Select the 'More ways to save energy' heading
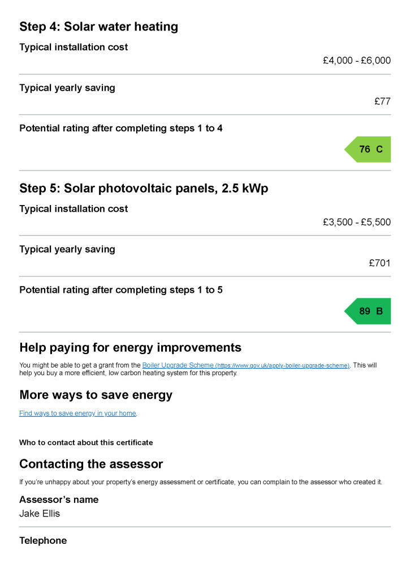Screen dimensions: 410x580 96,395
